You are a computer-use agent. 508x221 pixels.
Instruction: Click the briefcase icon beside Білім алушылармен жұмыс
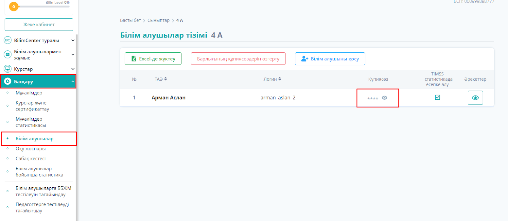[x=8, y=55]
